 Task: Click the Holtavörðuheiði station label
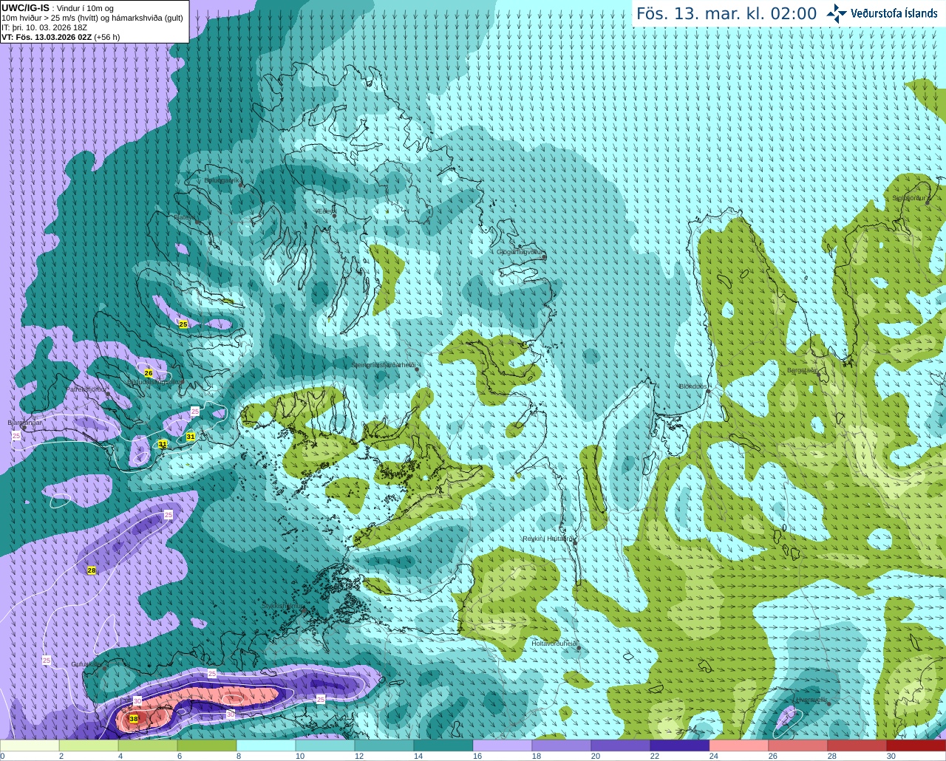[554, 644]
